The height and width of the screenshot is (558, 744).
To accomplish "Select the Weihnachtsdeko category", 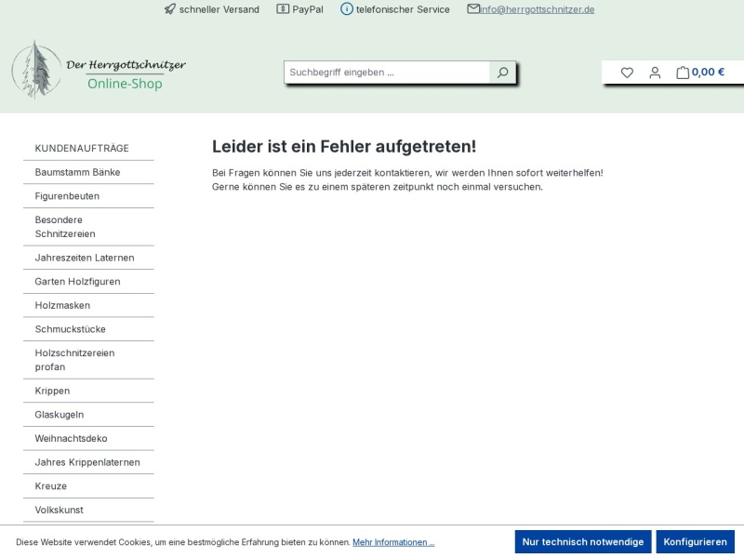I will [88, 438].
